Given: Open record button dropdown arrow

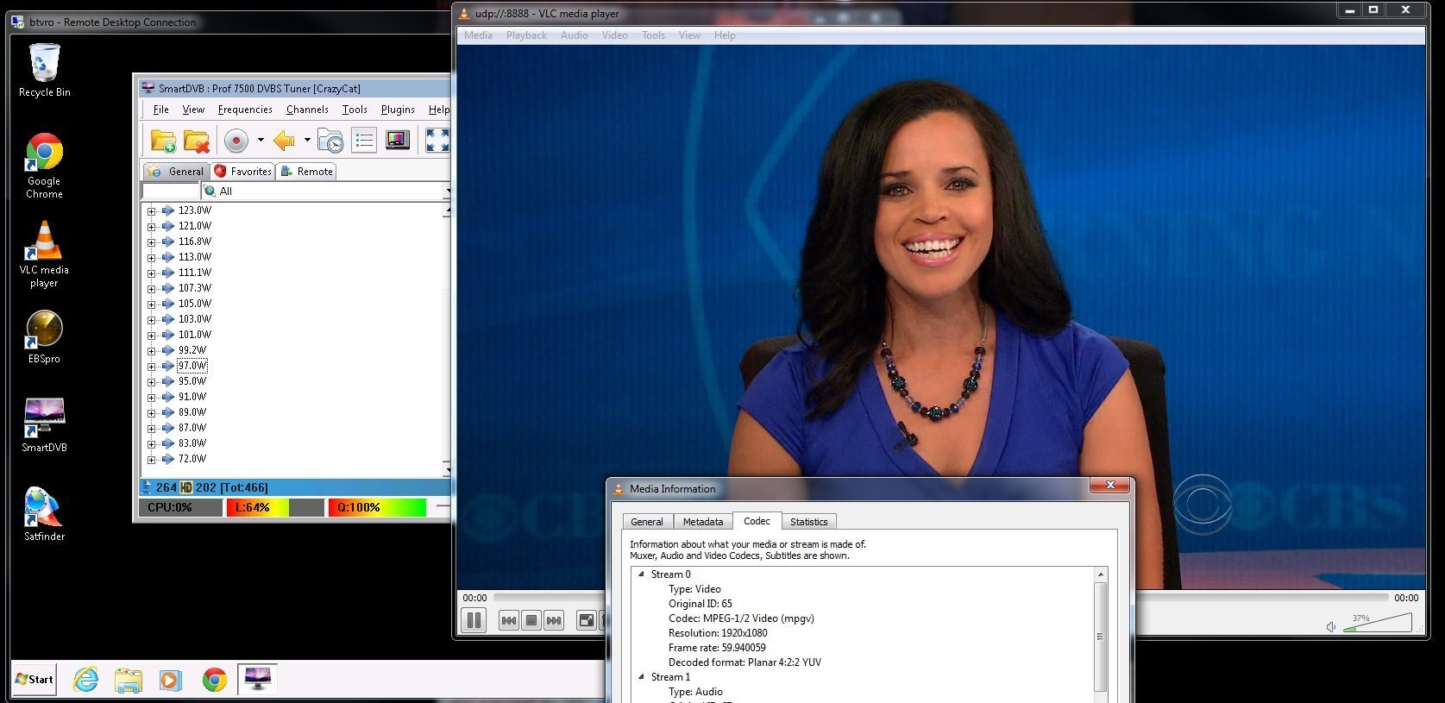Looking at the screenshot, I should coord(261,141).
